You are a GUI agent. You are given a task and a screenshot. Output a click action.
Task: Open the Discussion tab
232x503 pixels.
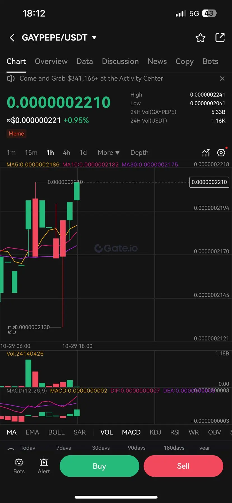120,61
